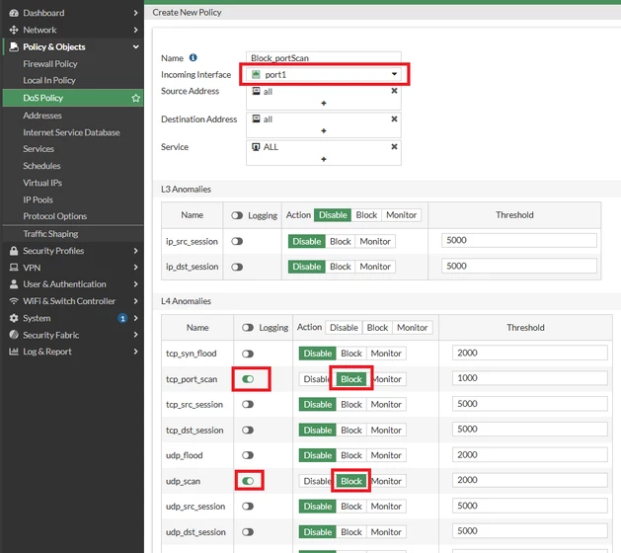
Task: Expand VPN menu chevron
Action: tap(136, 268)
